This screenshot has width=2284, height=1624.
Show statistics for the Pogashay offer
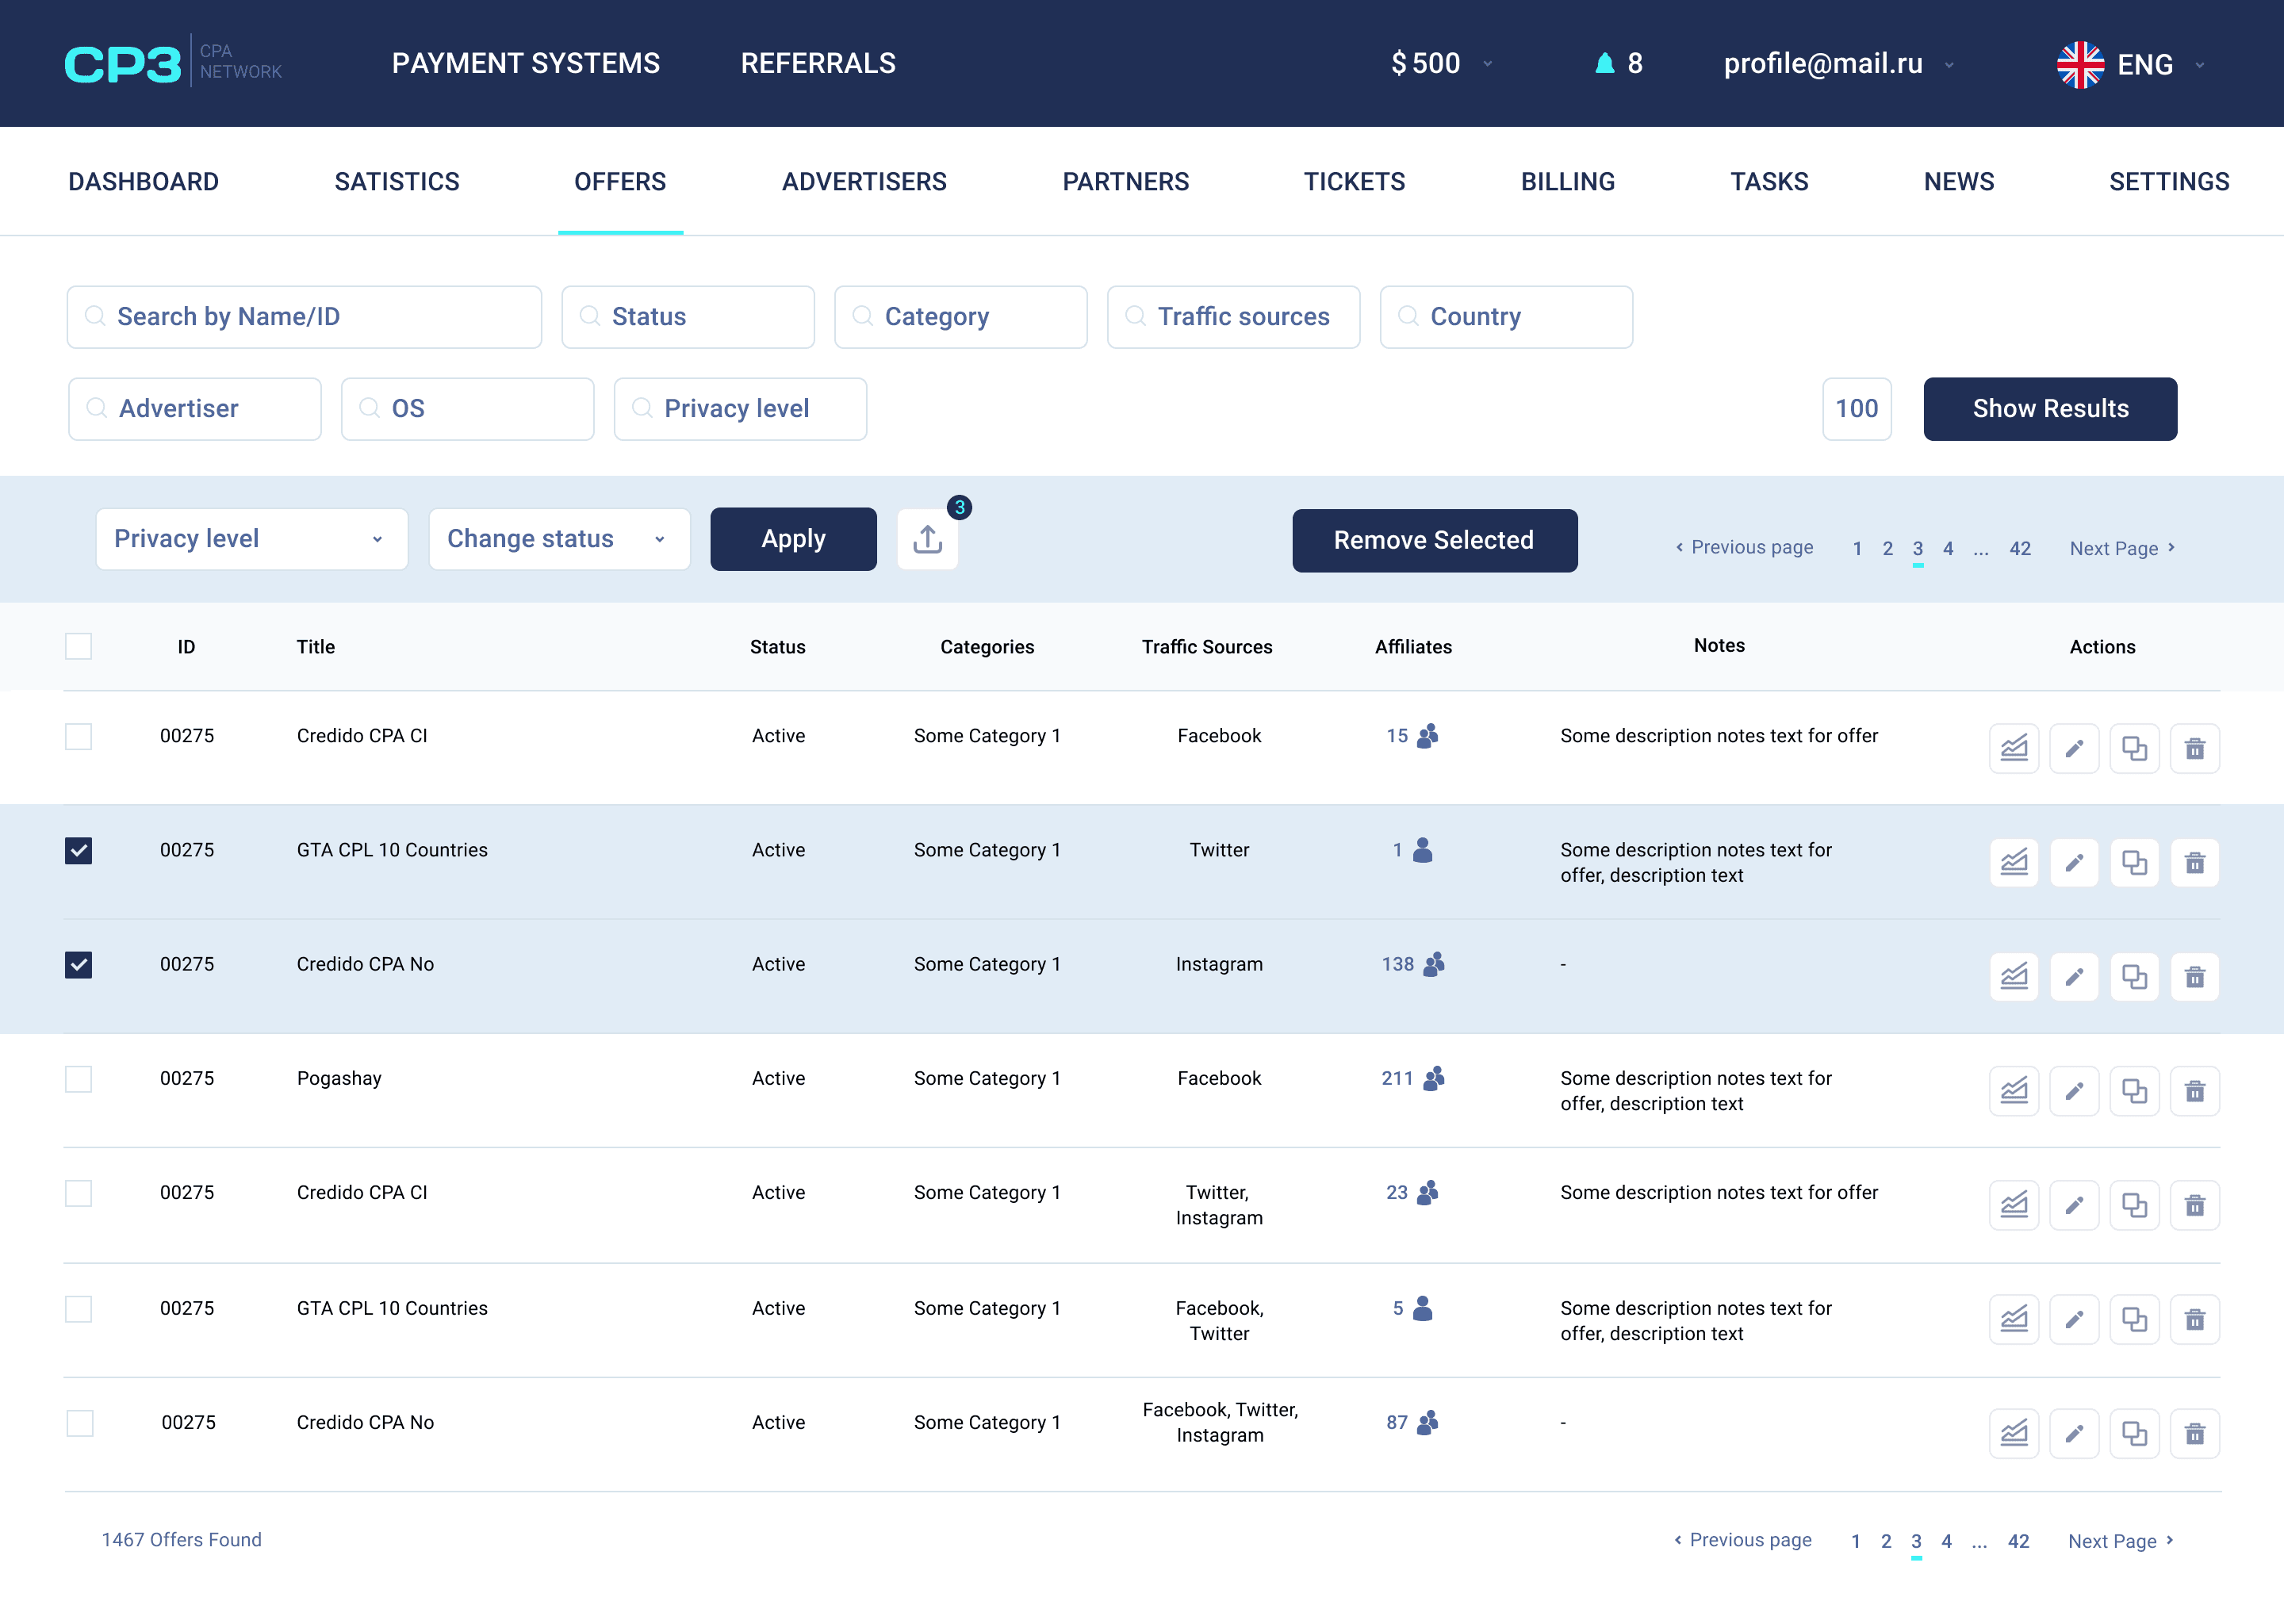coord(2013,1090)
